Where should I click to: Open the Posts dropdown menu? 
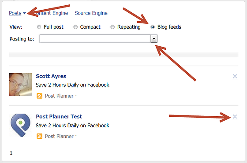[17, 13]
